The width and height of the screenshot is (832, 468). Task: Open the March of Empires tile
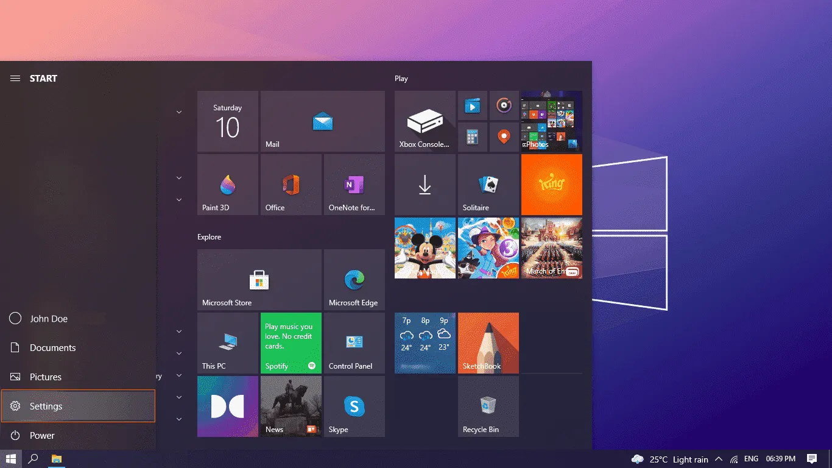coord(552,248)
